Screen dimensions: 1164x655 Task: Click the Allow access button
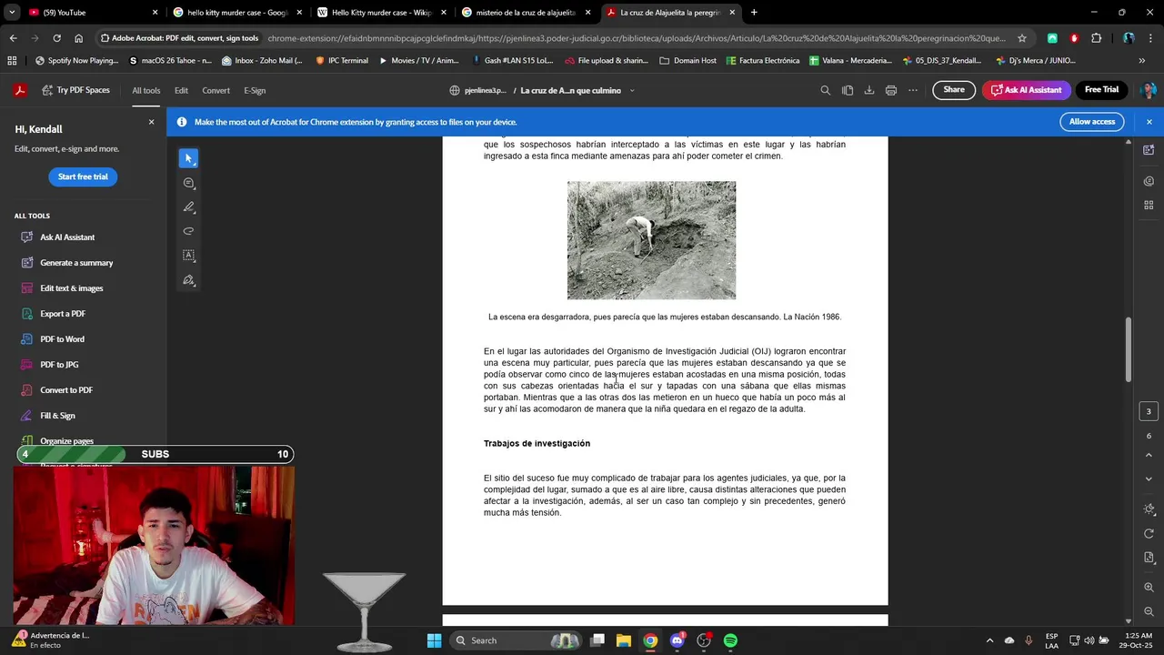click(1091, 122)
